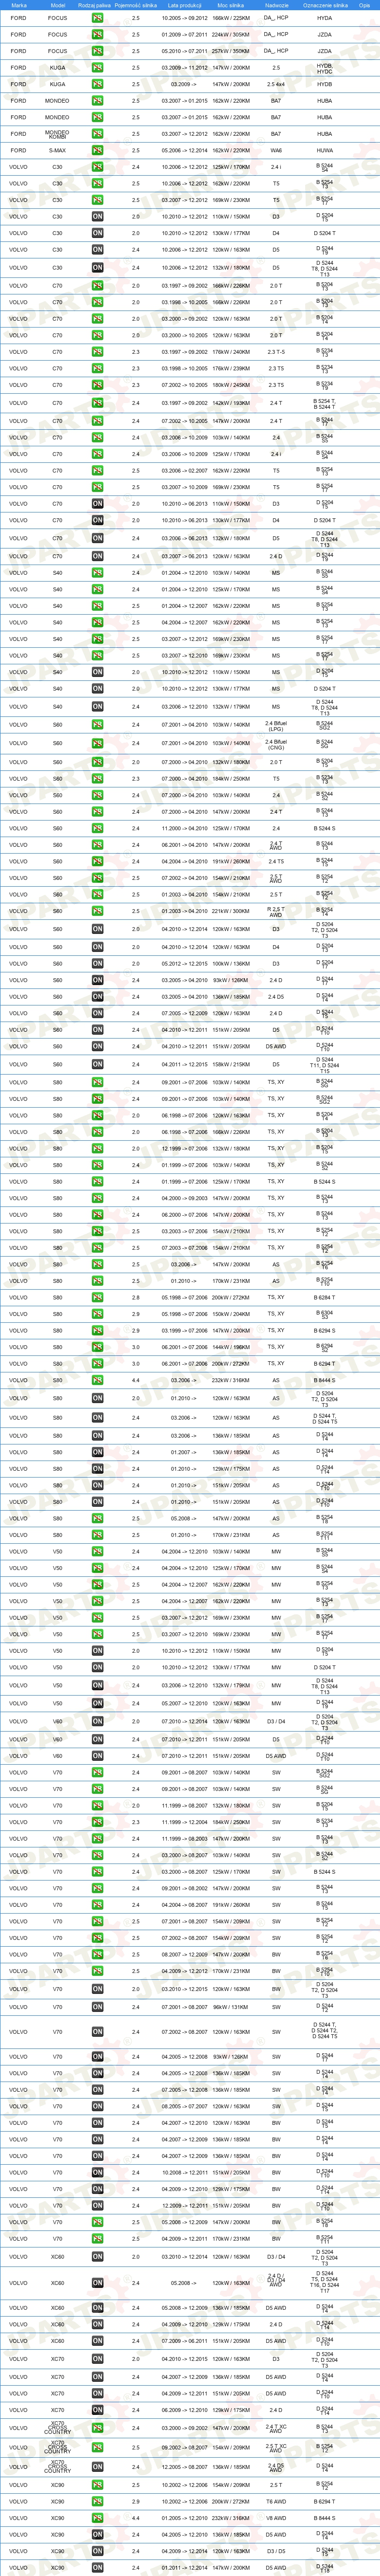
Task: Select the 'B 6284 T' engine code cell
Action: click(x=325, y=1297)
